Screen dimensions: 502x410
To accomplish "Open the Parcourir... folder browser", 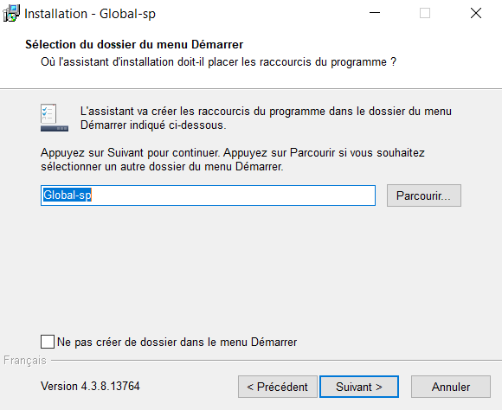I will 424,195.
